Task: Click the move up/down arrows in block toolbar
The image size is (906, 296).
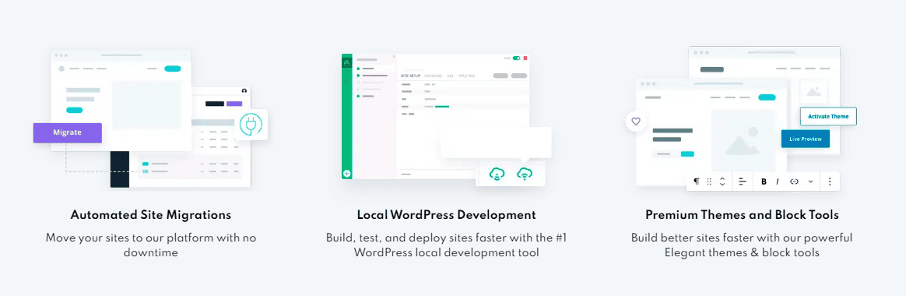Action: (722, 181)
